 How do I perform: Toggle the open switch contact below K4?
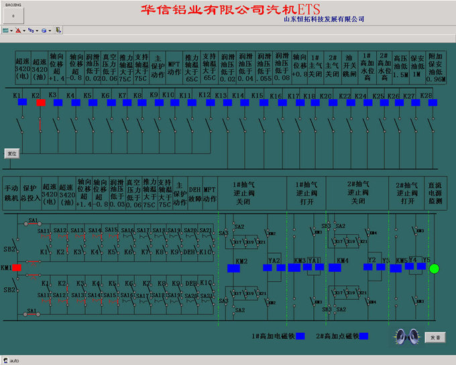tap(74, 125)
